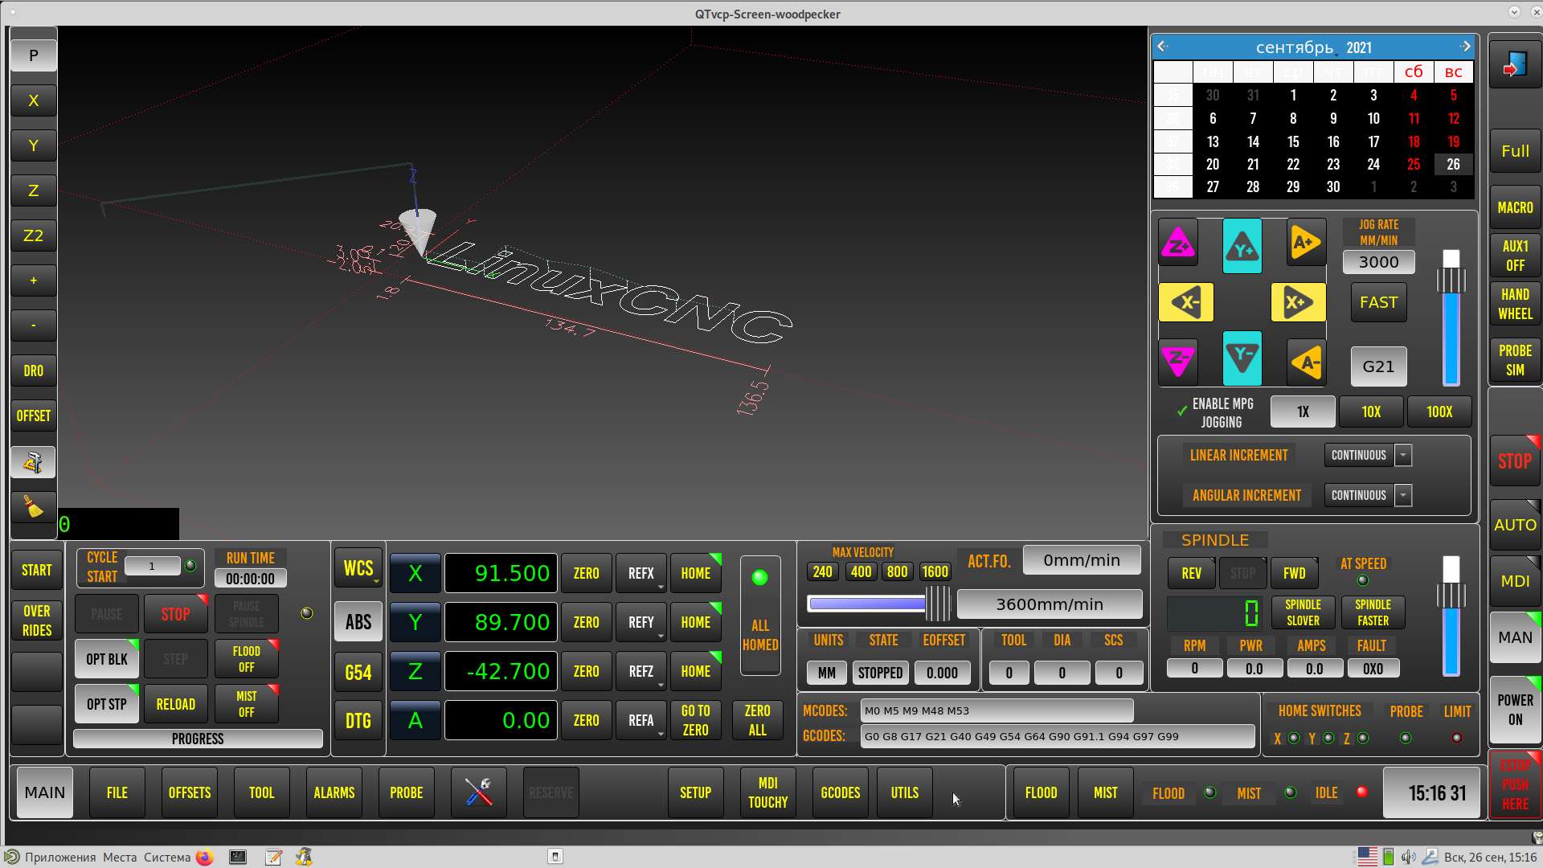Switch to ABS position display
The height and width of the screenshot is (868, 1543).
tap(358, 622)
